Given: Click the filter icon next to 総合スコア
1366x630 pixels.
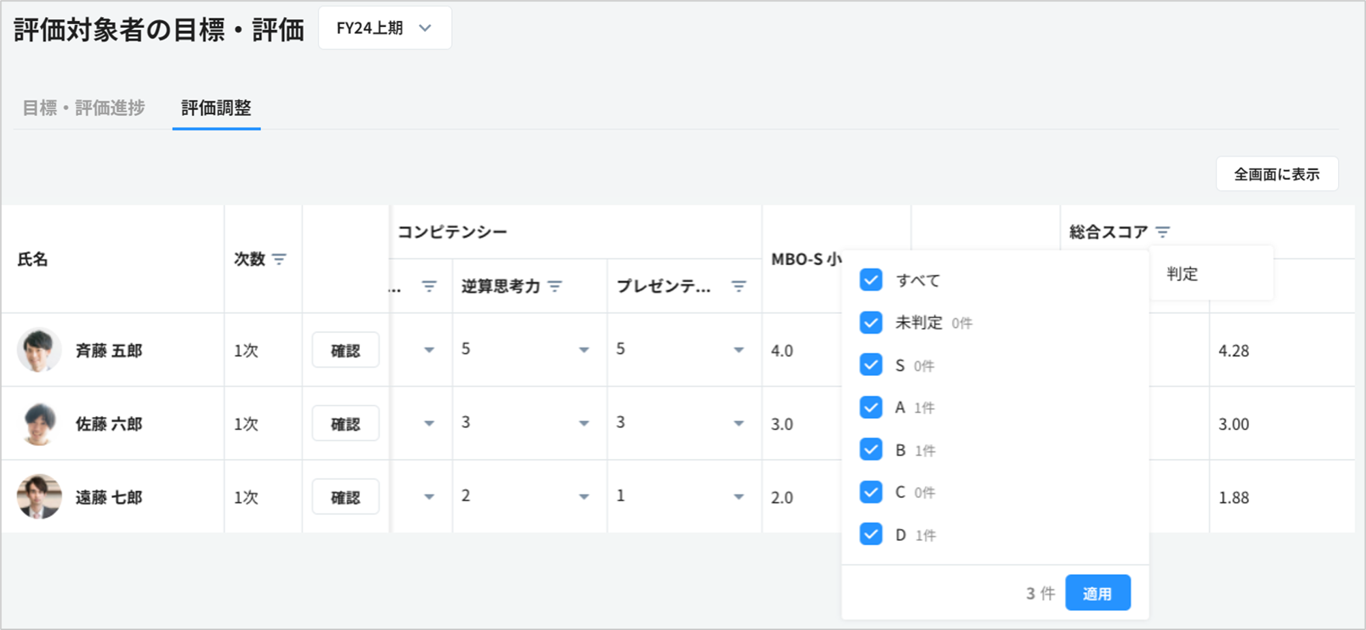Looking at the screenshot, I should (1163, 232).
